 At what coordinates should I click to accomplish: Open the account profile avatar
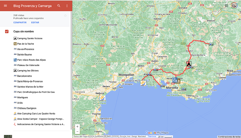coord(234,6)
